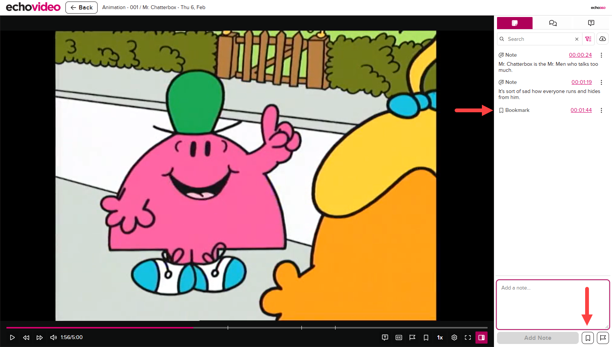Switch to the Discussions tab
The image size is (612, 347).
(553, 23)
